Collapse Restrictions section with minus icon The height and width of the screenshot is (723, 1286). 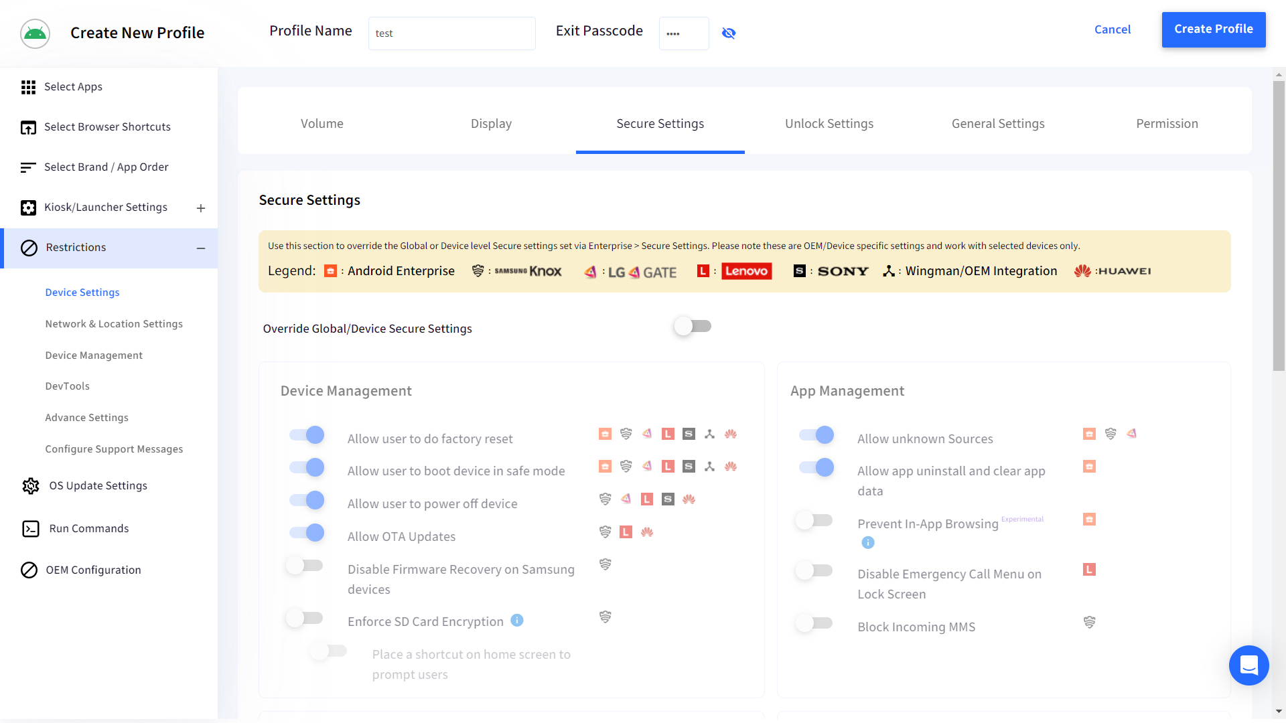pyautogui.click(x=200, y=248)
